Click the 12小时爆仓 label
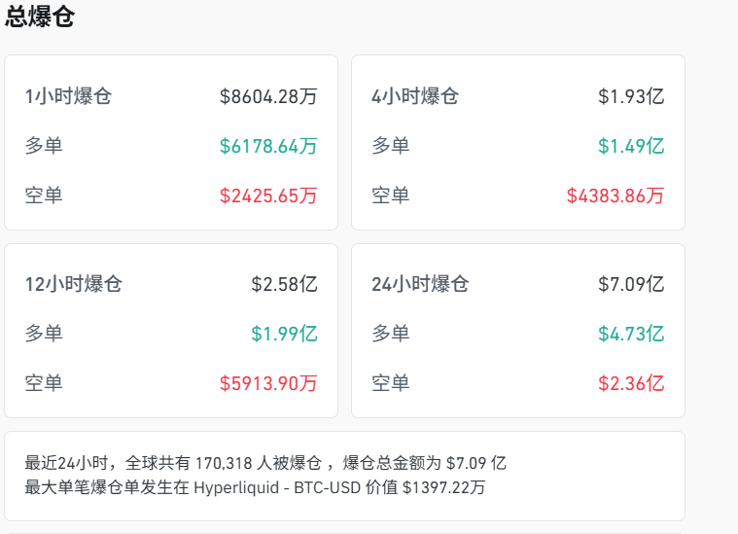This screenshot has height=534, width=738. [x=74, y=285]
